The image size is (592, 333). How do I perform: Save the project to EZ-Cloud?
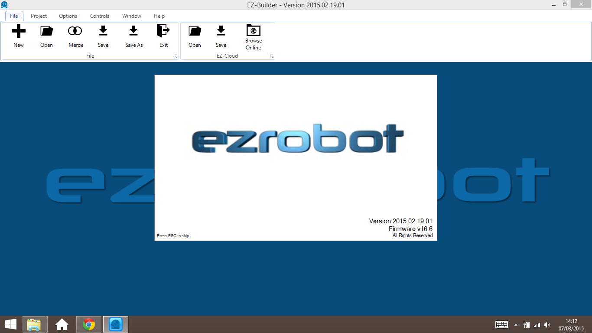221,35
